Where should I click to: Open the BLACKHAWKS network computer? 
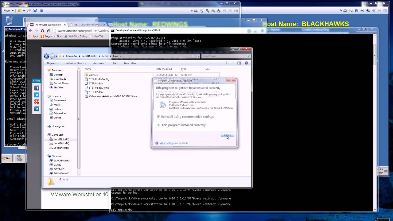pos(61,161)
